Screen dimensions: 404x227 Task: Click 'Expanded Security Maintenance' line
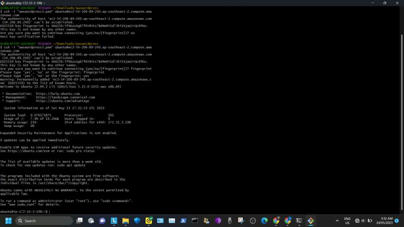coord(59,133)
